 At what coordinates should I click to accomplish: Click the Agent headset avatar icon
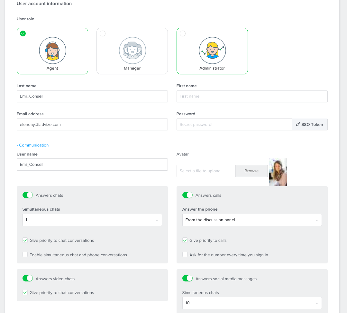pyautogui.click(x=52, y=51)
